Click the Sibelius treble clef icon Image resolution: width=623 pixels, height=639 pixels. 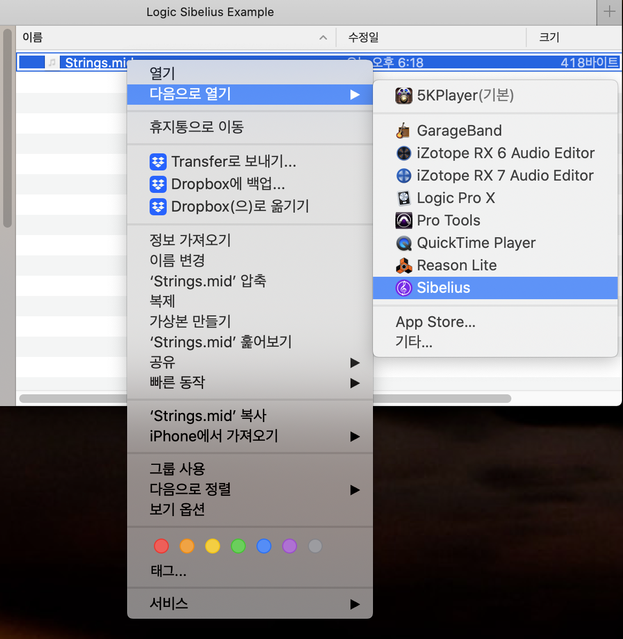pos(404,288)
